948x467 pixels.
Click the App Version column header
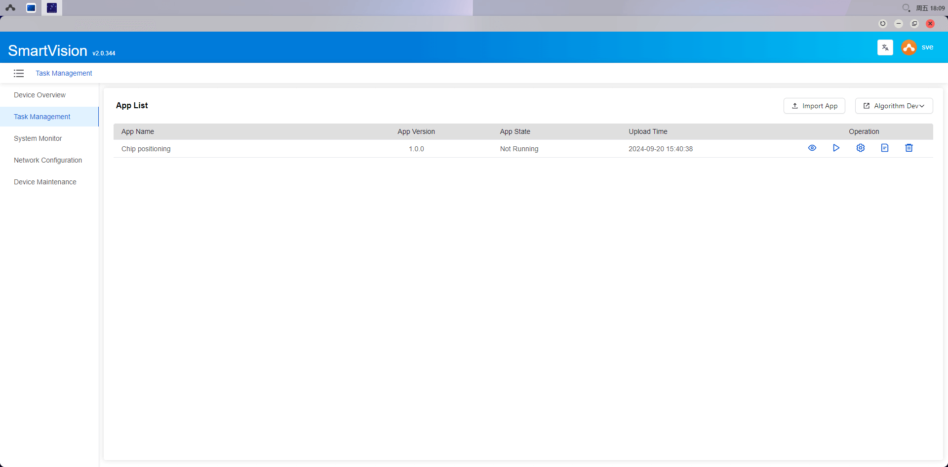(416, 131)
